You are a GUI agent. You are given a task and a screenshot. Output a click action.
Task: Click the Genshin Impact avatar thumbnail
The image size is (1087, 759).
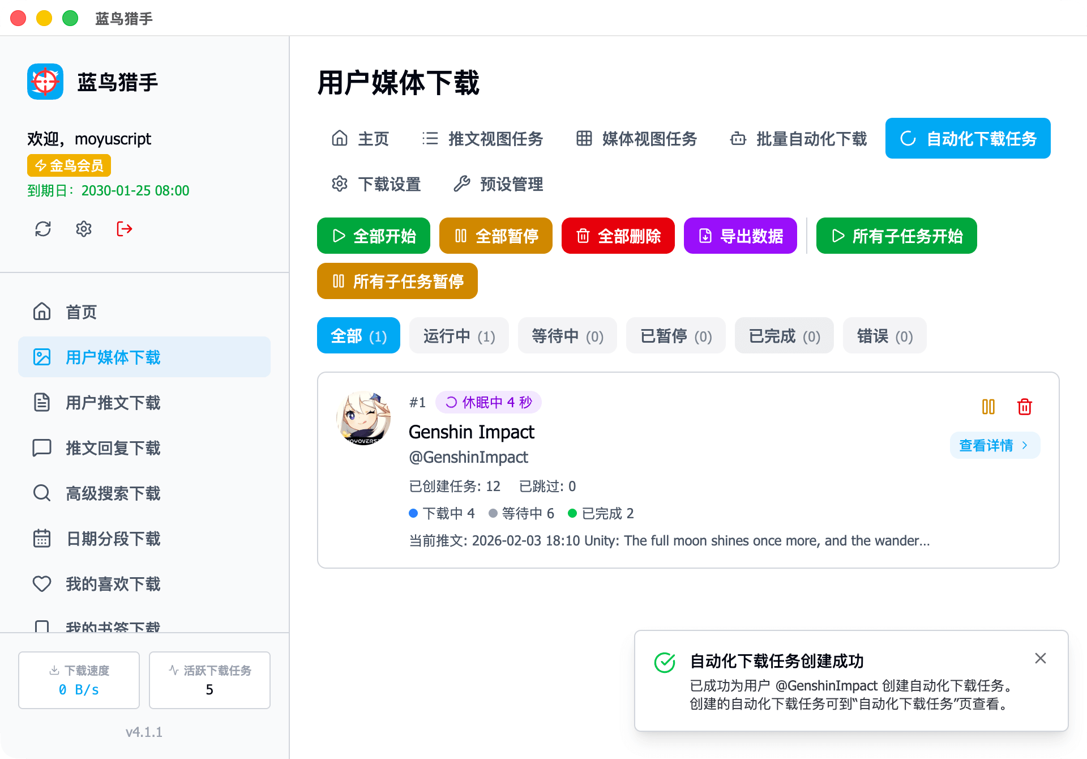click(x=363, y=418)
